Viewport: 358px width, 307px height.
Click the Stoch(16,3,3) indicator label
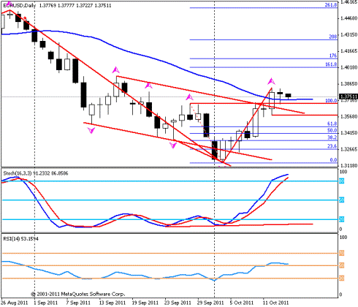[x=18, y=173]
